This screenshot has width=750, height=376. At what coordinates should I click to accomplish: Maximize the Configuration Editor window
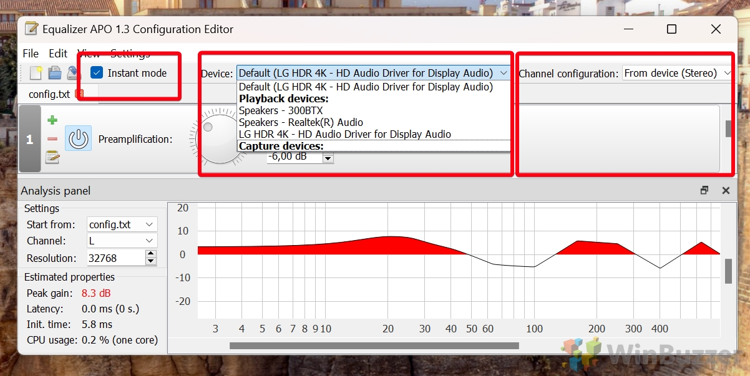pyautogui.click(x=671, y=29)
